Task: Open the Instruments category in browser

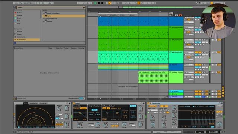Action: click(21, 37)
